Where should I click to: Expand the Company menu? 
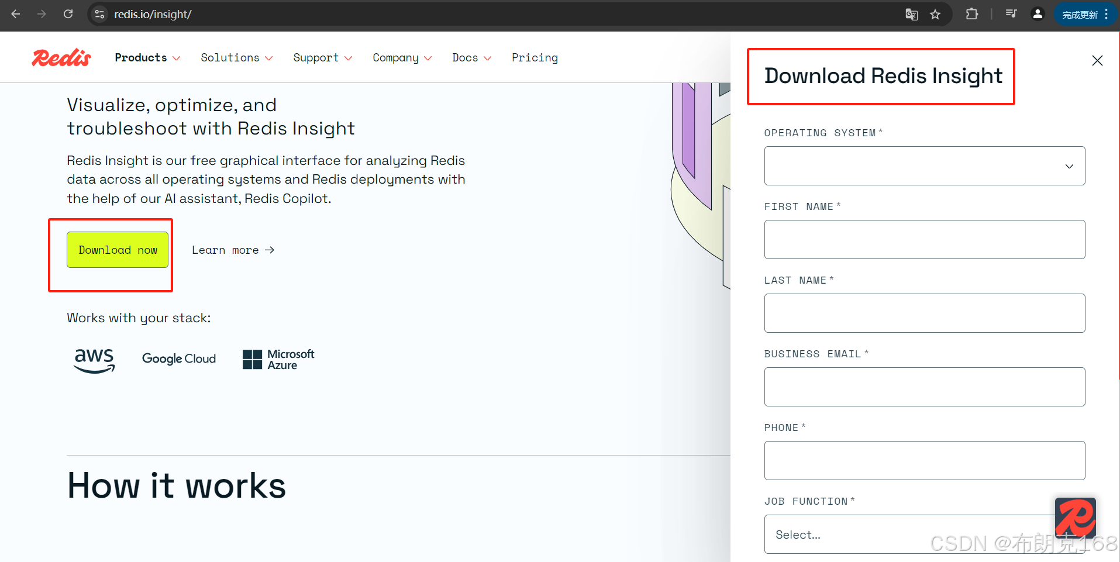[x=402, y=58]
